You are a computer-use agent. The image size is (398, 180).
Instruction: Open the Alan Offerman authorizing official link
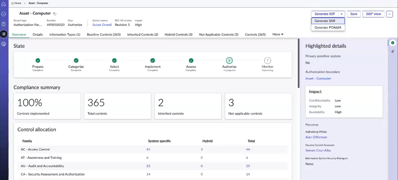(x=316, y=137)
